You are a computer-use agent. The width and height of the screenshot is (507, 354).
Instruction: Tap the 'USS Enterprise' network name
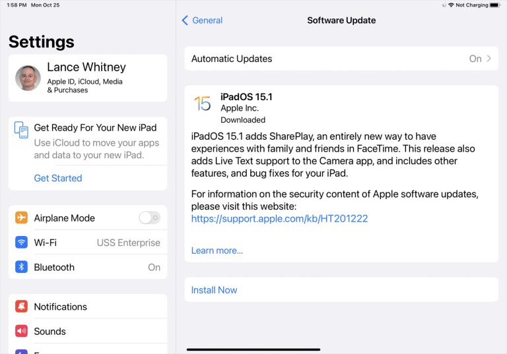pyautogui.click(x=128, y=243)
